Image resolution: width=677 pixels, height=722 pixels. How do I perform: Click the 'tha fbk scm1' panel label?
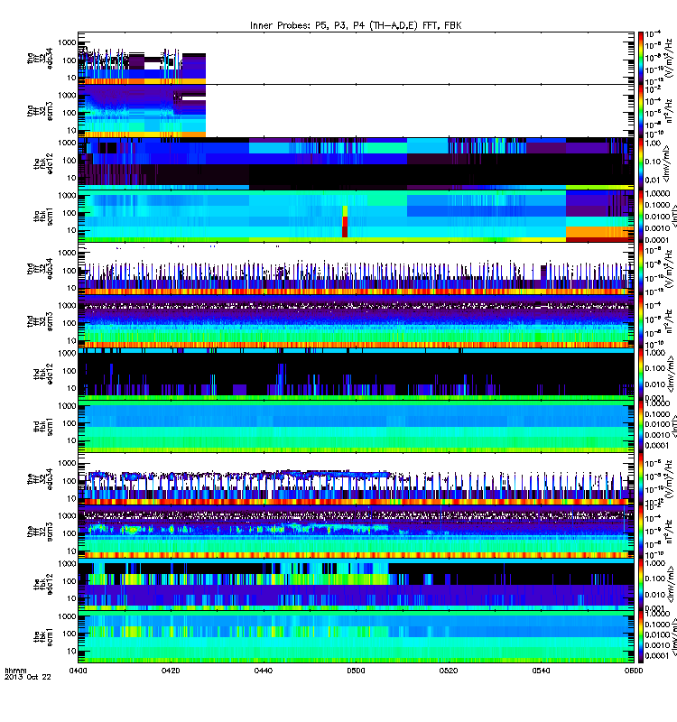(x=43, y=216)
